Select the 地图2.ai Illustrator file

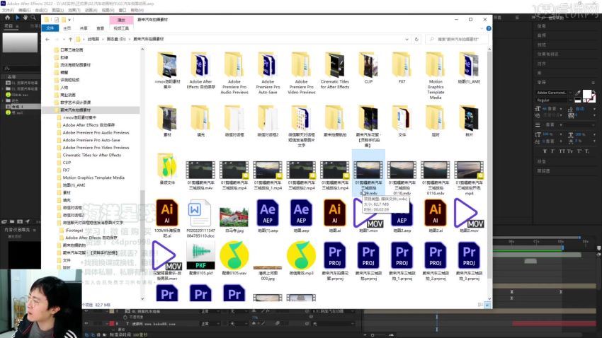(x=436, y=213)
